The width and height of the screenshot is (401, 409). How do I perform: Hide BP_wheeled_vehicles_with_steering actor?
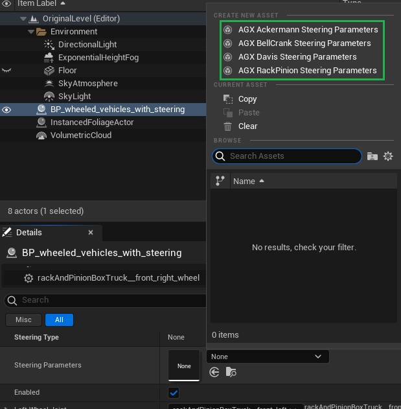[x=7, y=110]
